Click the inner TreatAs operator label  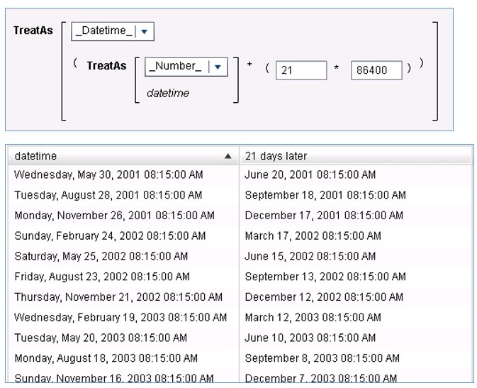[106, 66]
